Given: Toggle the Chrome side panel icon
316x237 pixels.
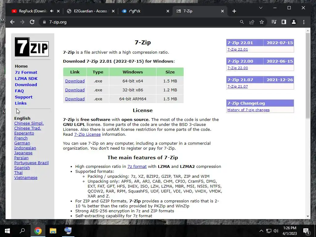Looking at the screenshot, I should click(284, 22).
